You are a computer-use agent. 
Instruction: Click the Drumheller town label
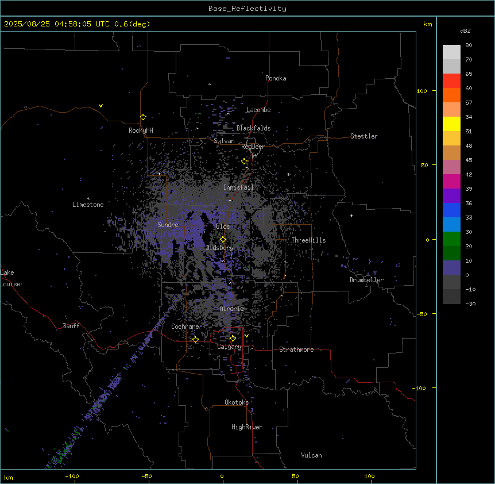point(366,280)
